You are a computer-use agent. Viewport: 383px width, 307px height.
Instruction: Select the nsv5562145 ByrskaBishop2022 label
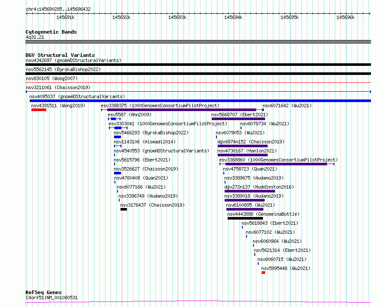click(63, 69)
